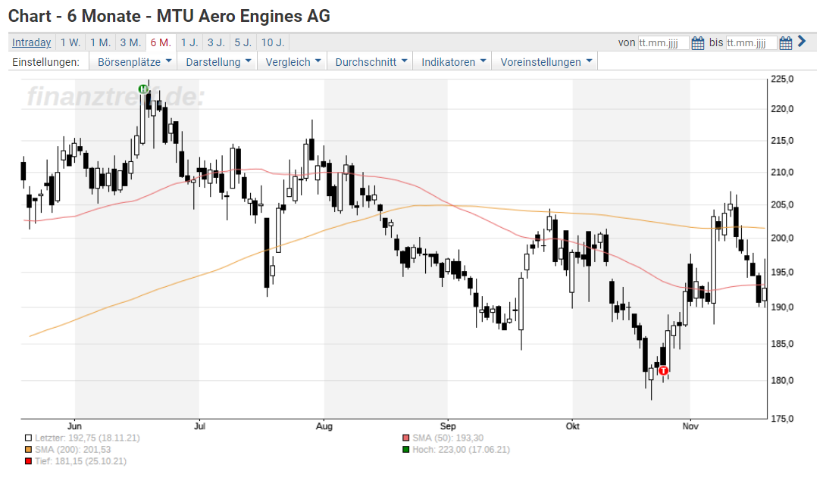Expand the Voreinstellungen dropdown
823x477 pixels.
(x=545, y=62)
